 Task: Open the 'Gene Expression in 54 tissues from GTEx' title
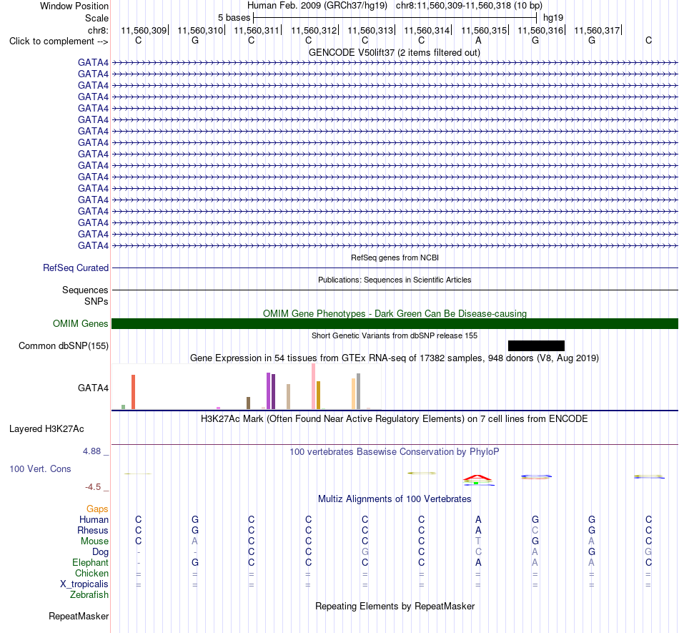(395, 358)
